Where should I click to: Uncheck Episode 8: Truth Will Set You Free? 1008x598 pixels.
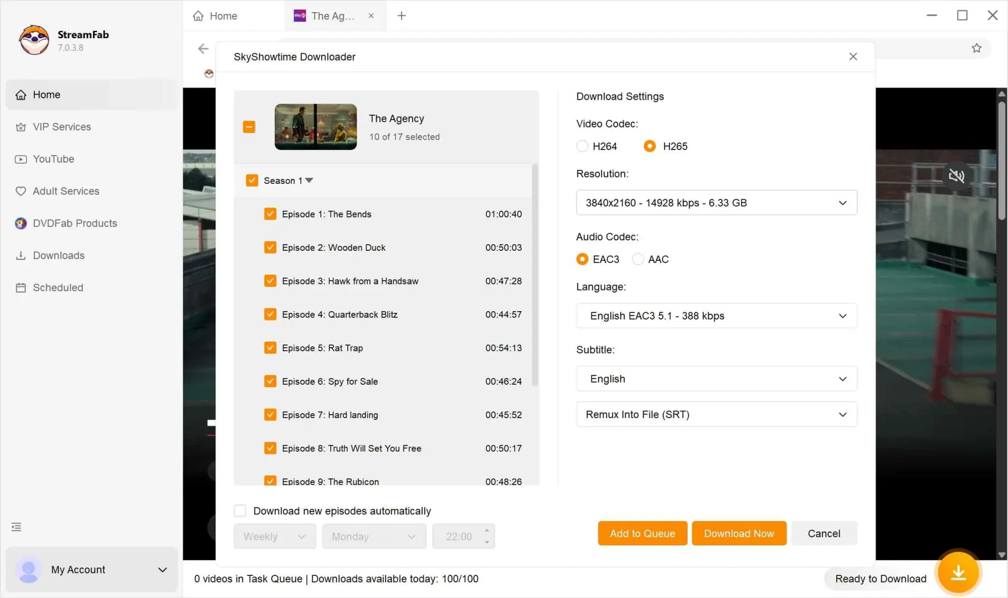(x=270, y=448)
